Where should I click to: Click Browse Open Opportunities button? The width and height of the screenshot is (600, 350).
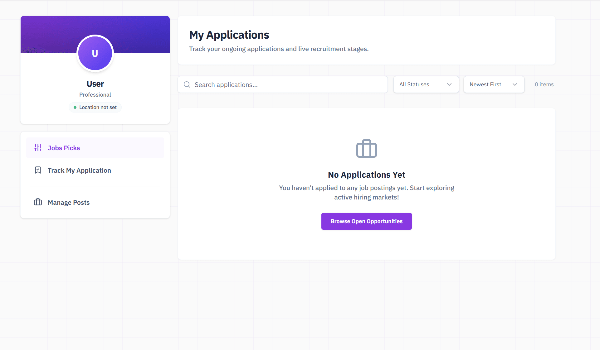(x=367, y=221)
